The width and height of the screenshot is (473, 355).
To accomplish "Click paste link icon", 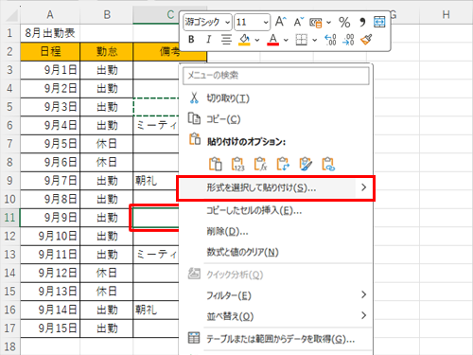I will [x=328, y=164].
